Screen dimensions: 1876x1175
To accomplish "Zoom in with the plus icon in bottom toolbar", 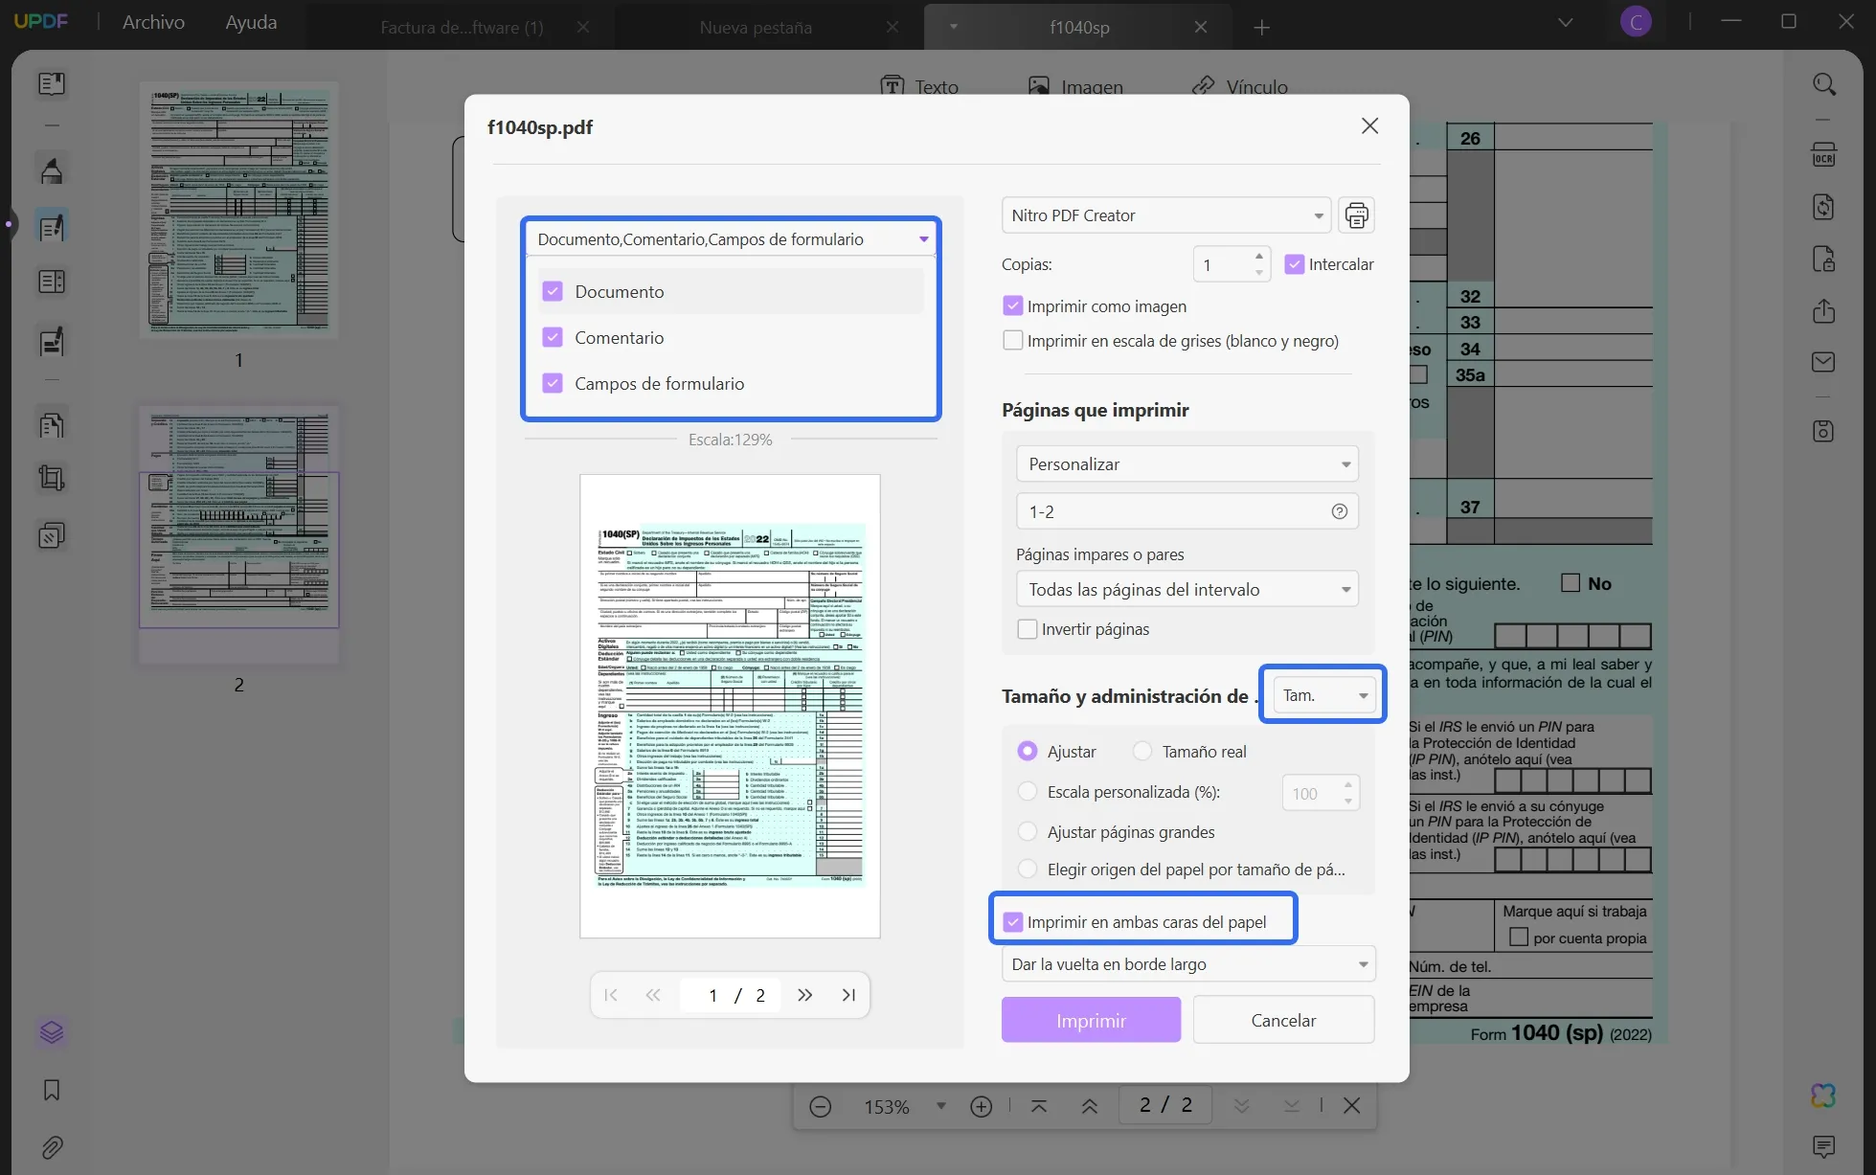I will pyautogui.click(x=982, y=1107).
